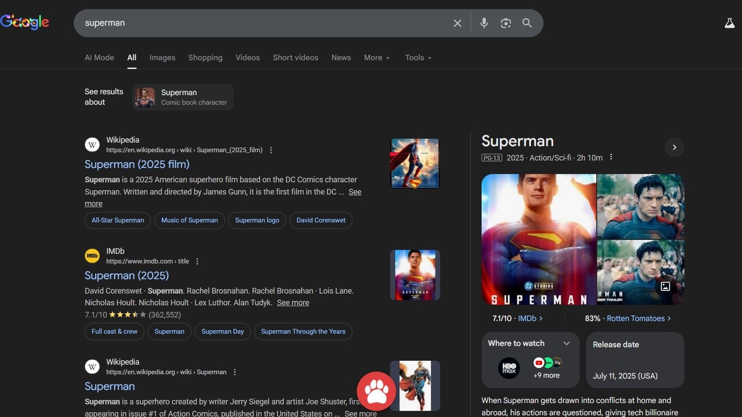This screenshot has width=742, height=417.
Task: Switch to the Images tab
Action: [162, 58]
